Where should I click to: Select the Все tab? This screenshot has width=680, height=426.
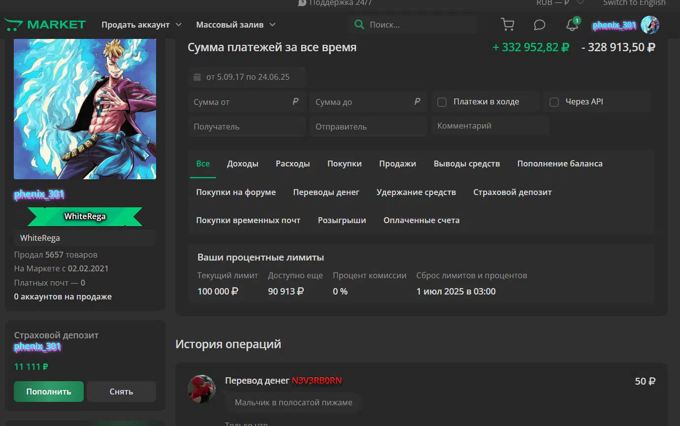coord(203,164)
